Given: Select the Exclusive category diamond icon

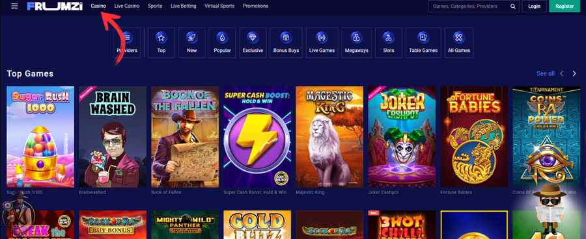Looking at the screenshot, I should pos(253,37).
